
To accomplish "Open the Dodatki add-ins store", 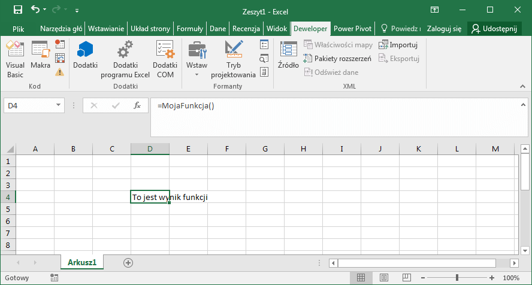I will click(86, 55).
